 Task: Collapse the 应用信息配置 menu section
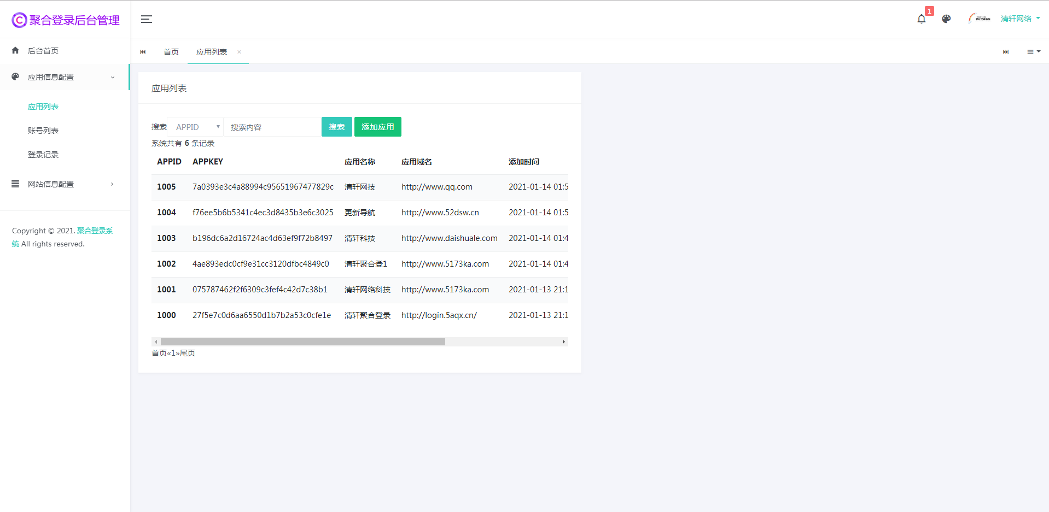65,77
